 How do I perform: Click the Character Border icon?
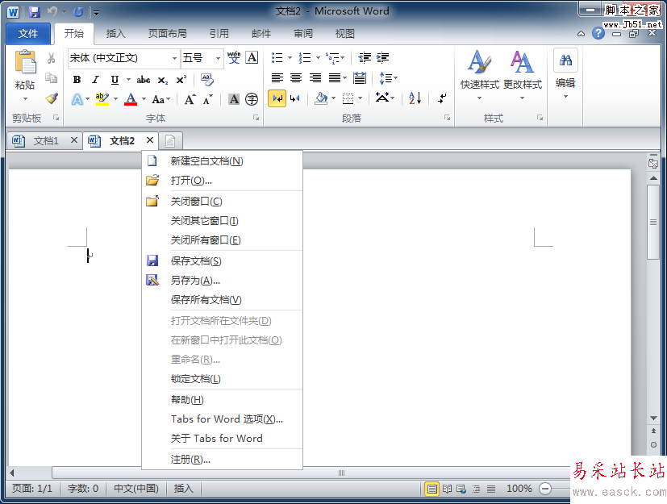pos(252,57)
